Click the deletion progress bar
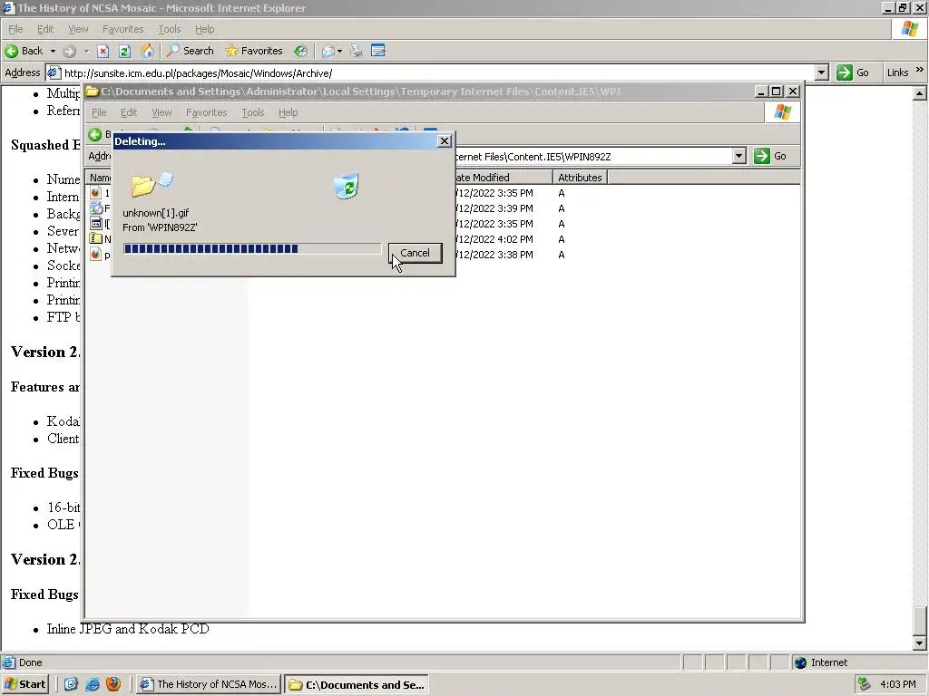 click(252, 248)
